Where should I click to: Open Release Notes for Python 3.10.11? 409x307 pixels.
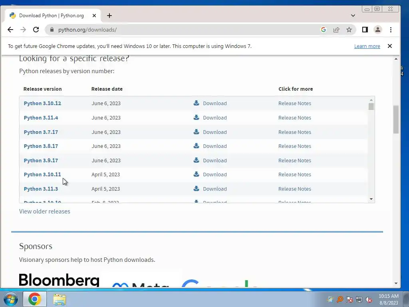[294, 174]
